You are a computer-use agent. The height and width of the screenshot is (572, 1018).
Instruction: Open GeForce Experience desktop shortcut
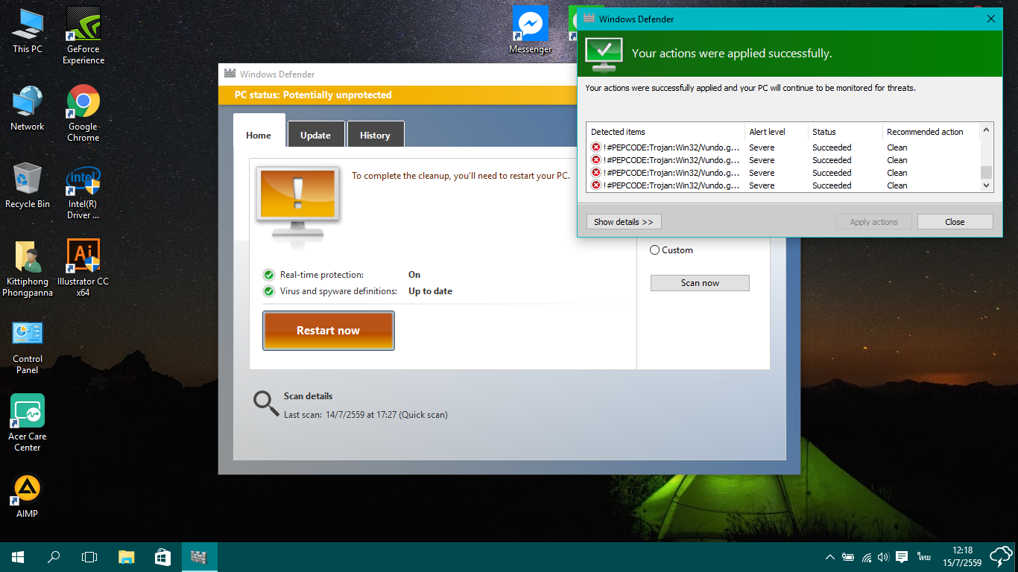point(83,35)
